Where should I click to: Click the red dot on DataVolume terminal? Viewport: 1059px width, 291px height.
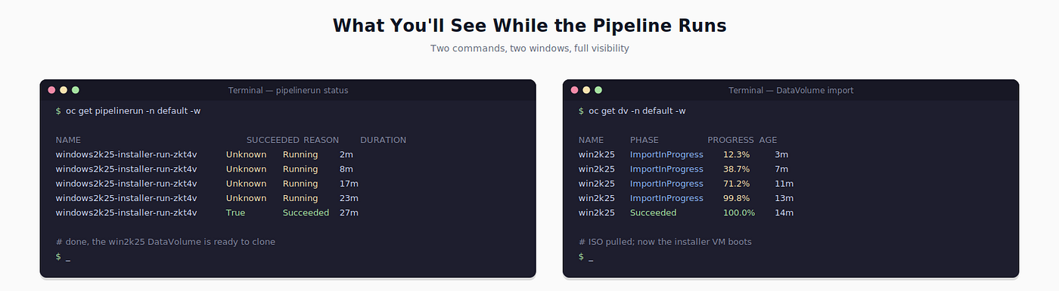pyautogui.click(x=574, y=90)
